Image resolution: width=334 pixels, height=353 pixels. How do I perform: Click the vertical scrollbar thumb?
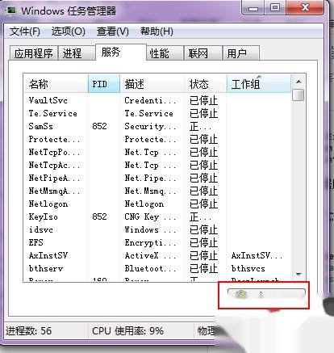pyautogui.click(x=299, y=95)
